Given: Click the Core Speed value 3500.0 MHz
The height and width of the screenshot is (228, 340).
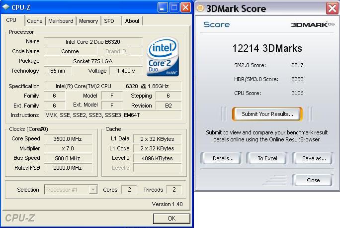Looking at the screenshot, I should [x=68, y=139].
